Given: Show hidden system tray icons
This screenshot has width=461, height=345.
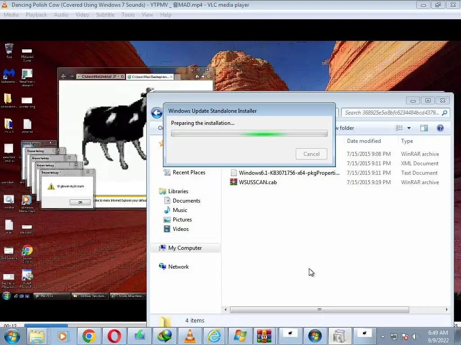Looking at the screenshot, I should [383, 336].
